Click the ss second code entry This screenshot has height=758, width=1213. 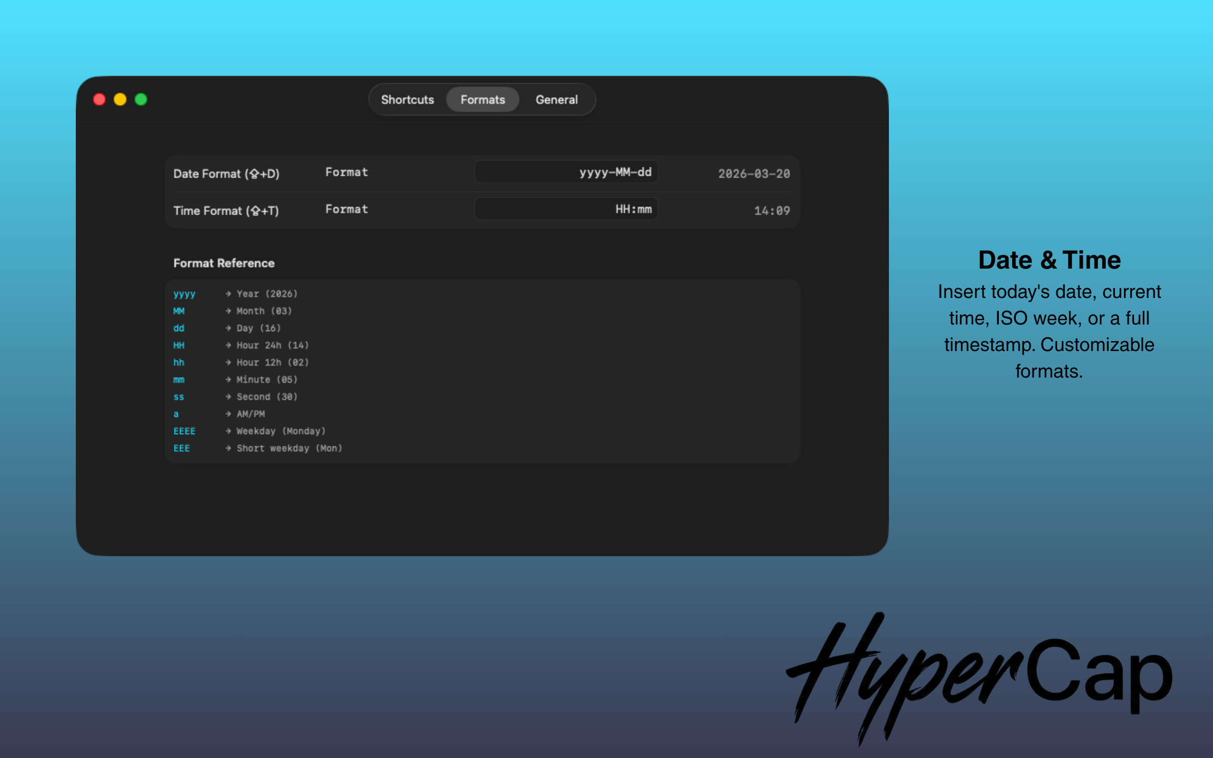(179, 397)
